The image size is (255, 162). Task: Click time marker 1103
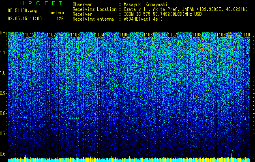(75, 35)
